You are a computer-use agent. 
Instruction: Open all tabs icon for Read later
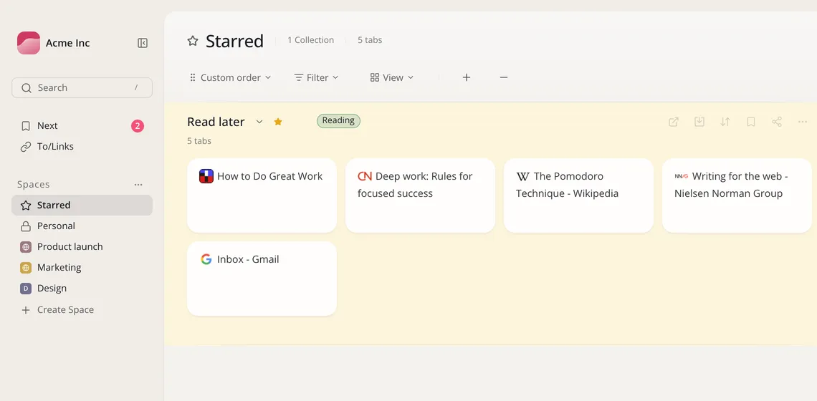pos(673,122)
